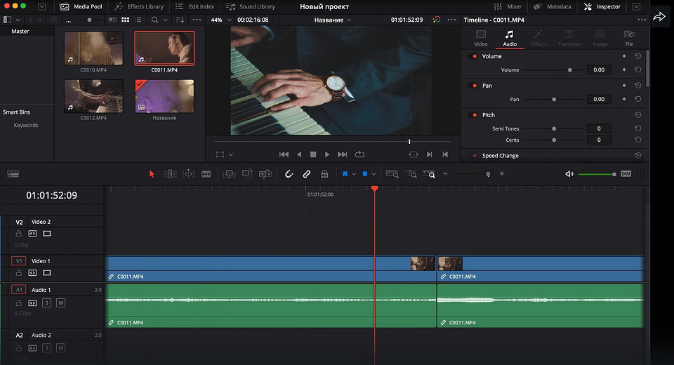Screen dimensions: 674x365
Task: Select the Blade Edit Mode tool
Action: 206,173
